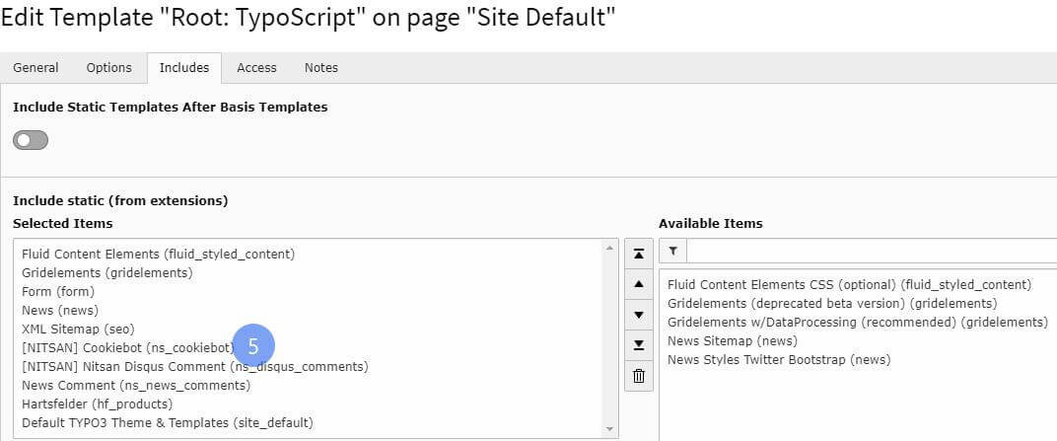This screenshot has width=1057, height=441.
Task: Add News Sitemap (news) available item
Action: coord(732,340)
